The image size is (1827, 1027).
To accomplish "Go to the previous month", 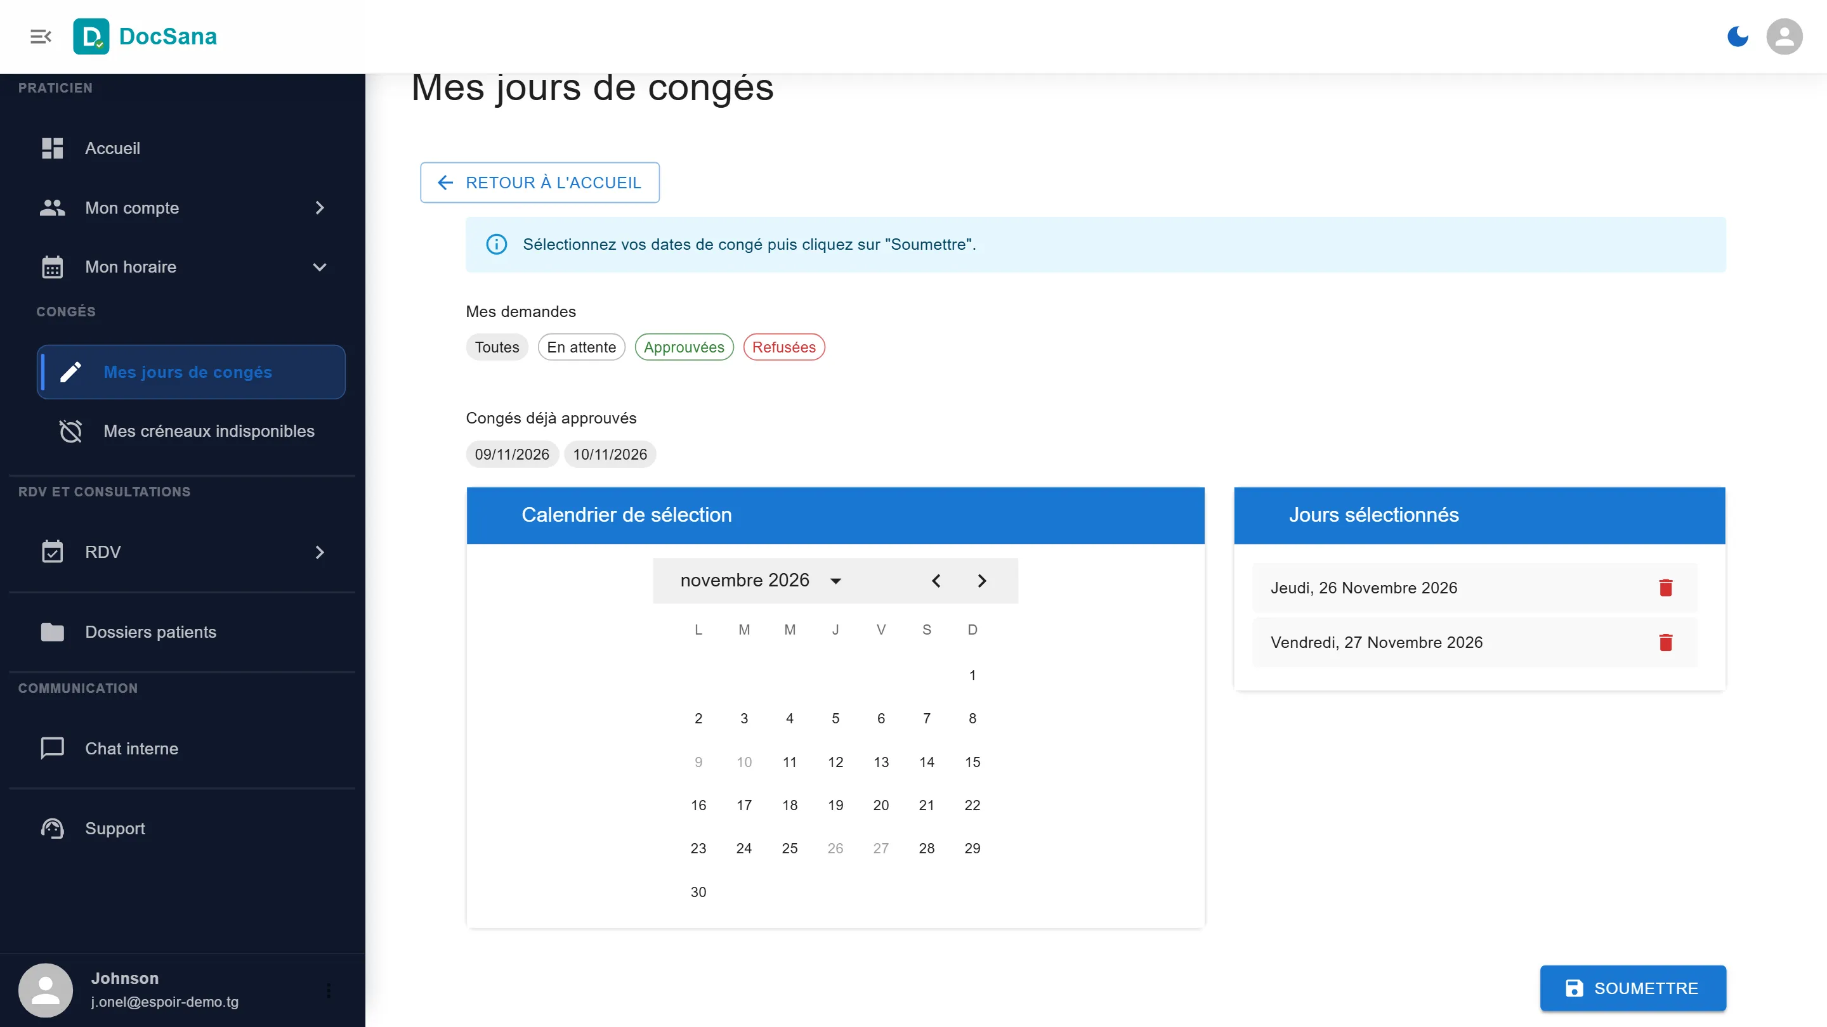I will (936, 581).
